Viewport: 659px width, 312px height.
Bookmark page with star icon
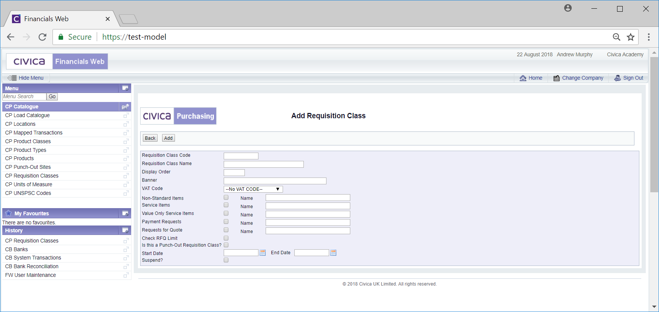pos(631,37)
